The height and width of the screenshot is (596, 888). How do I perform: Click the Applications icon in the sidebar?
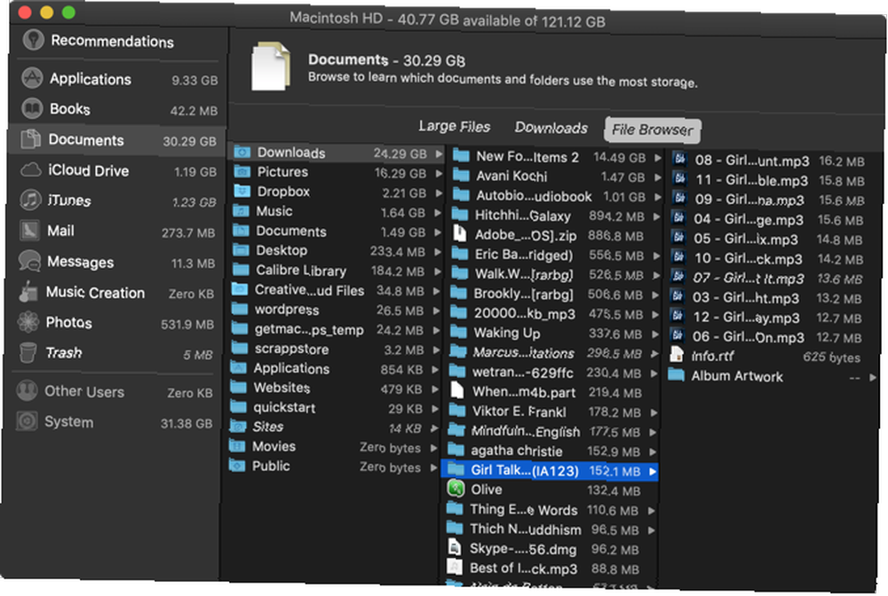point(32,78)
